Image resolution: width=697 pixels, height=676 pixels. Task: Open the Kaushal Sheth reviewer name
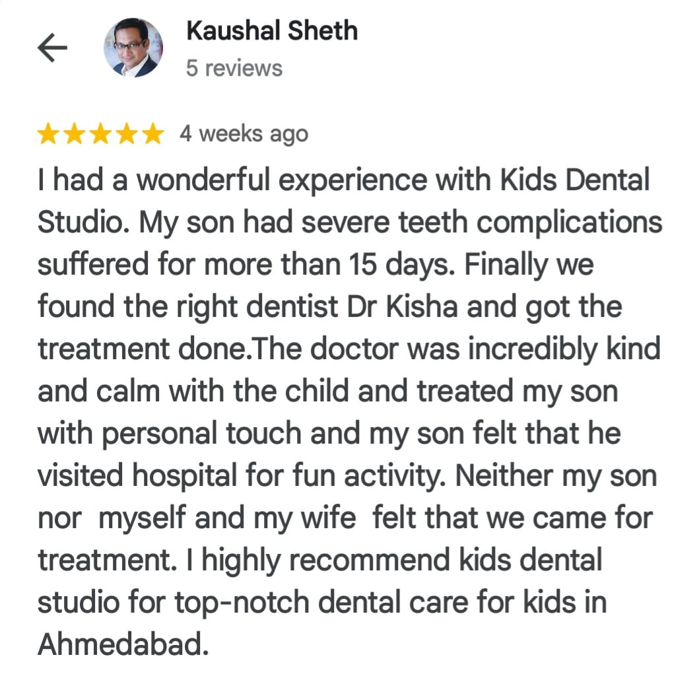pyautogui.click(x=272, y=30)
